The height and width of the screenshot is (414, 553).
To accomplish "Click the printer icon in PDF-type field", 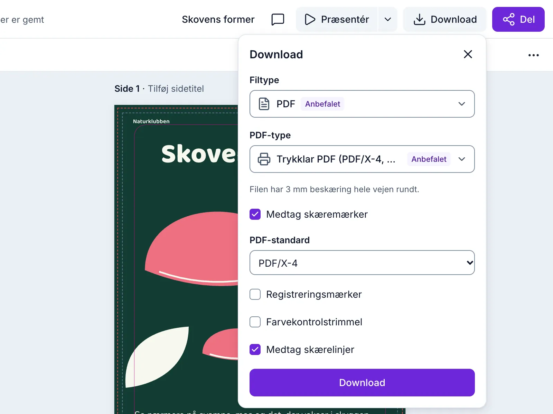I will coord(264,159).
